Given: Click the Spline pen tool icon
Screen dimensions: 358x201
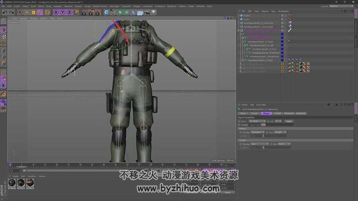Looking at the screenshot, I should tap(113, 12).
